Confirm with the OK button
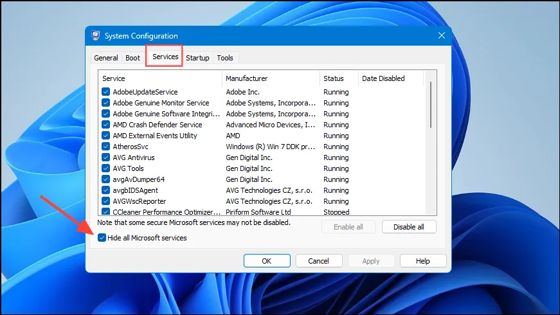This screenshot has width=560, height=315. [267, 261]
